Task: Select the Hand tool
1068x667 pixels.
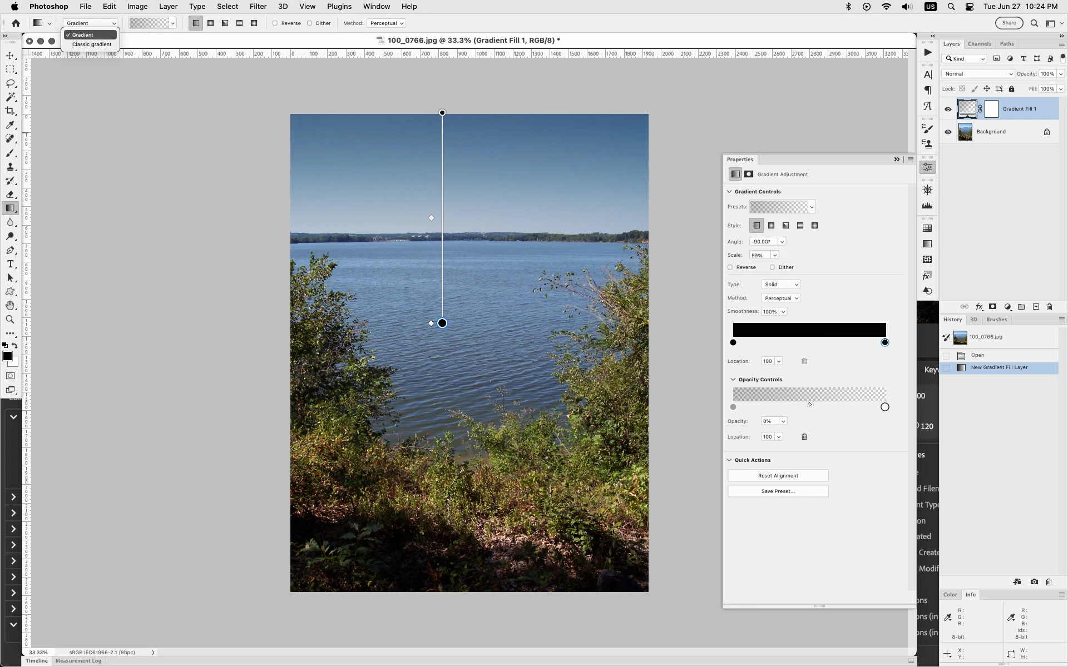Action: pos(10,306)
